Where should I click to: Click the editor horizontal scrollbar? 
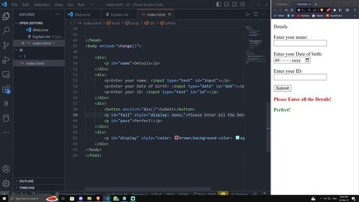pyautogui.click(x=148, y=189)
